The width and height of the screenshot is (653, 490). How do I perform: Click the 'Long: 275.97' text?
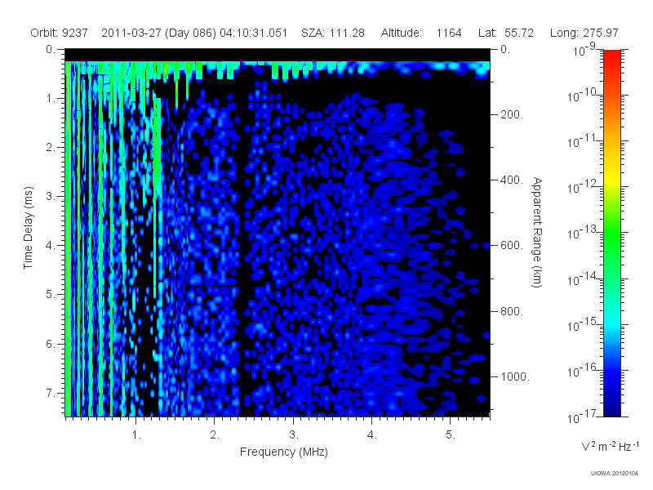pos(584,33)
